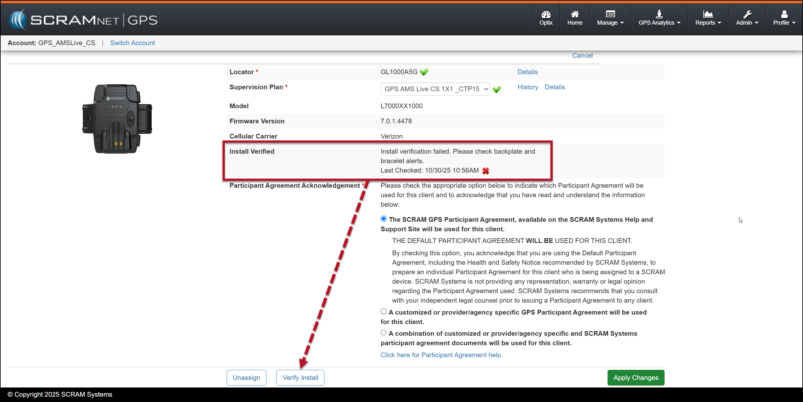The image size is (803, 402).
Task: Select customized provider/agency agreement radio button
Action: coord(383,311)
